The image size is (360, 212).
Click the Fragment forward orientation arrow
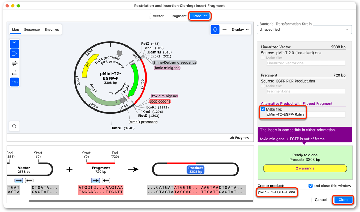tap(95, 181)
